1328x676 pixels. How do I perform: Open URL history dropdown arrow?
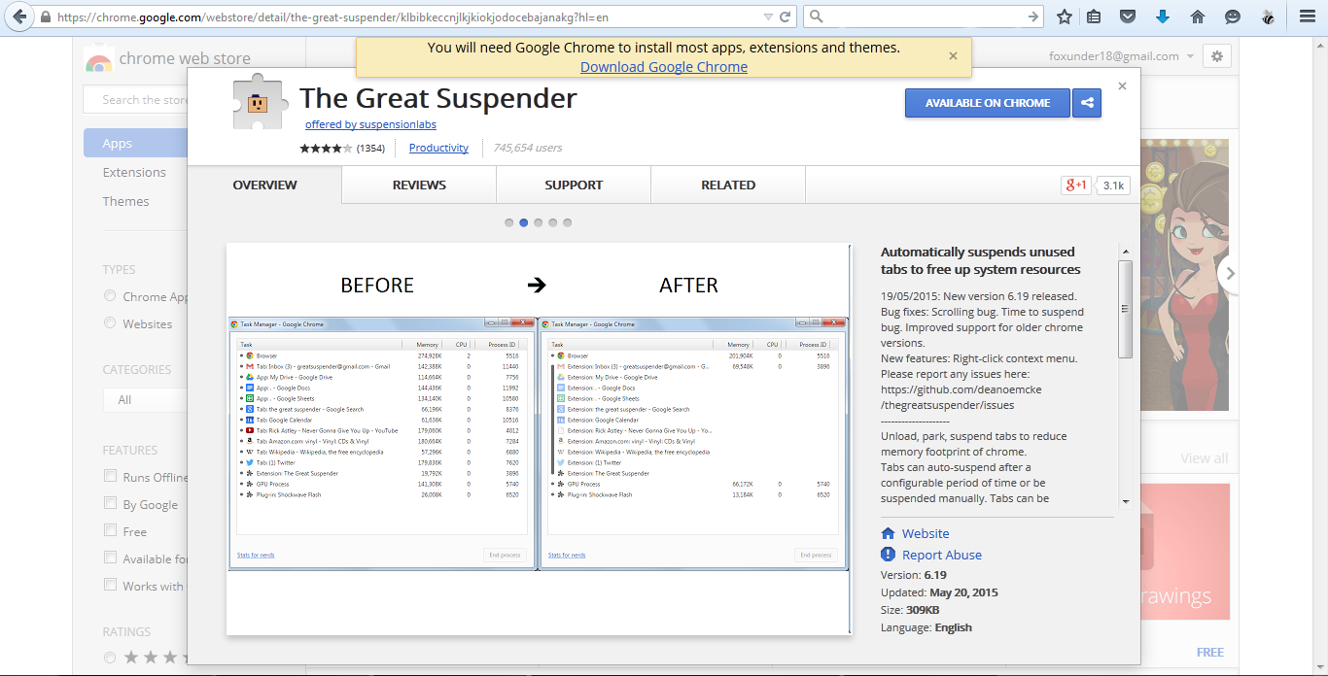768,17
